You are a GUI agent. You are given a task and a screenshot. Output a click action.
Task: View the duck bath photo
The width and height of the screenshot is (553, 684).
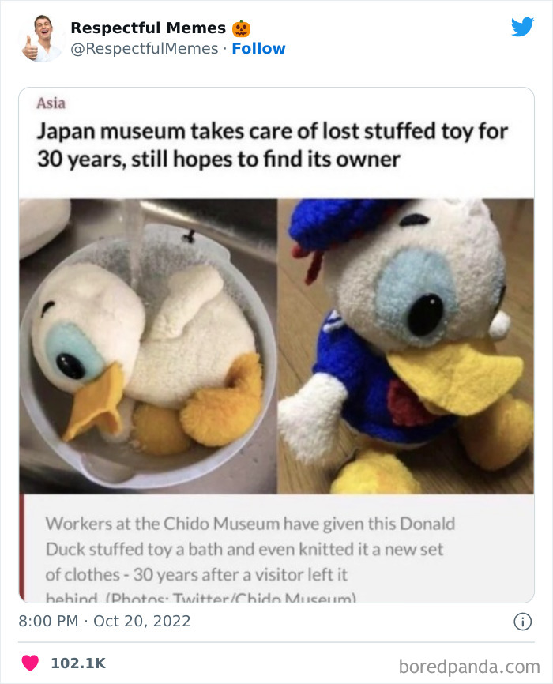148,347
